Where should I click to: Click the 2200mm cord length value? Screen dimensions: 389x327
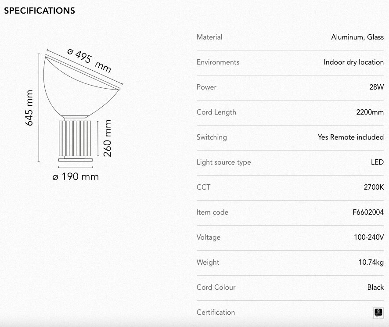pos(370,112)
